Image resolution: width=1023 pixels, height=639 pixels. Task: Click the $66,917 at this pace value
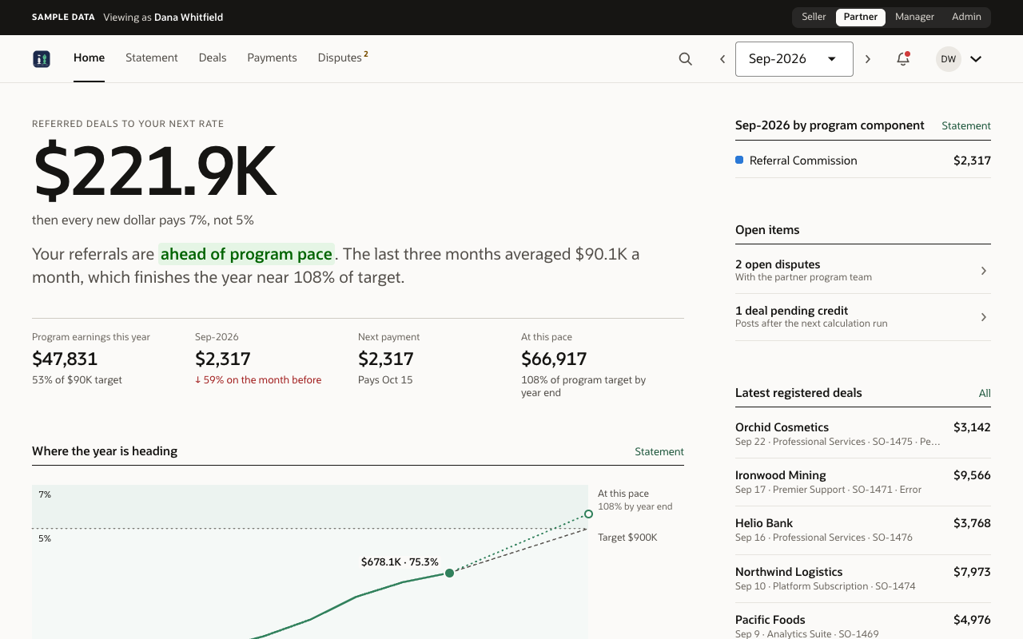[x=554, y=359]
